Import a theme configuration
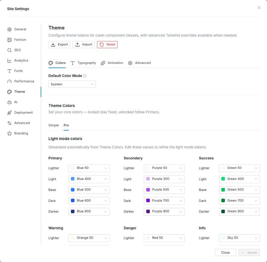 coord(84,45)
